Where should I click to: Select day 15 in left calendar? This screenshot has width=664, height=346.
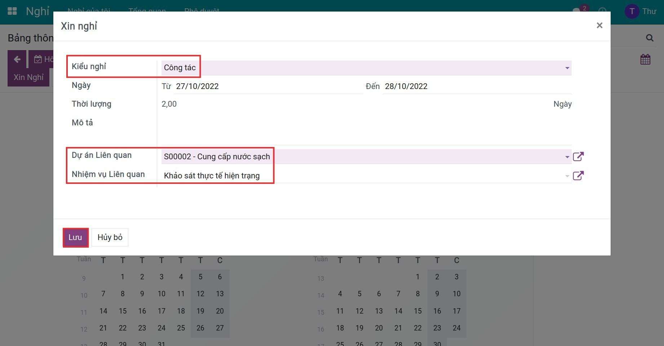[x=123, y=311]
